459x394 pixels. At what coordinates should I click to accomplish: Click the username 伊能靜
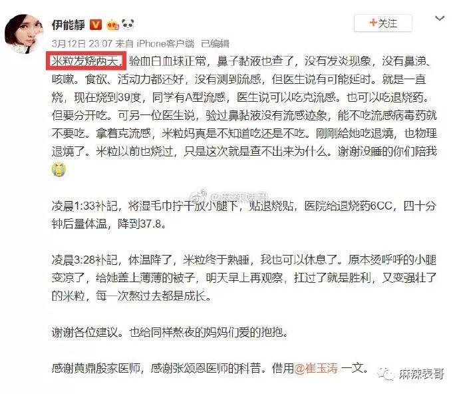click(69, 25)
